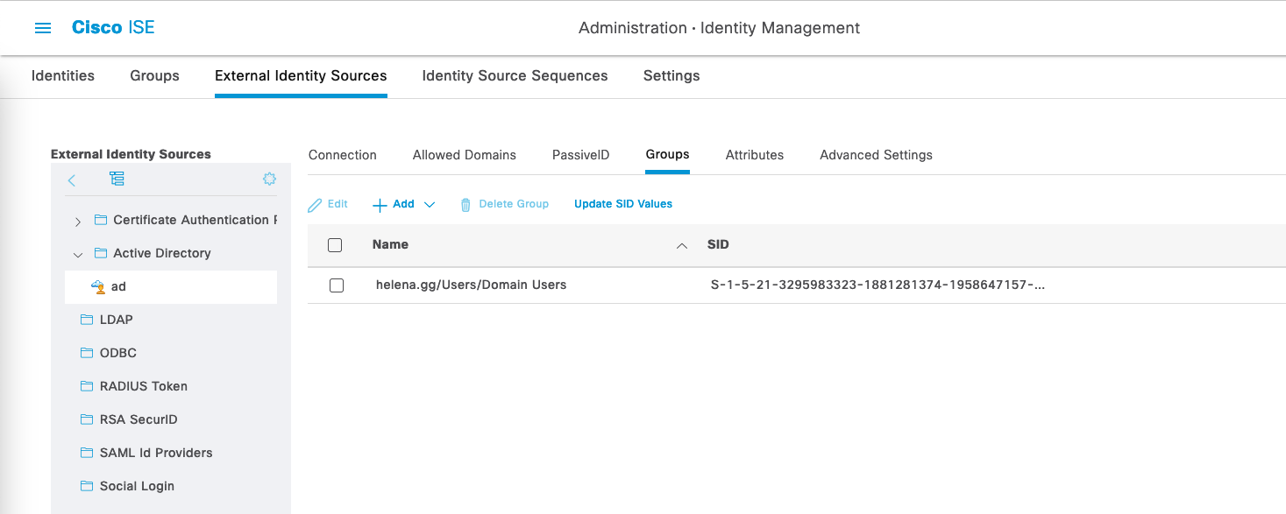The height and width of the screenshot is (514, 1286).
Task: Select the 'ad' join point icon
Action: point(98,286)
